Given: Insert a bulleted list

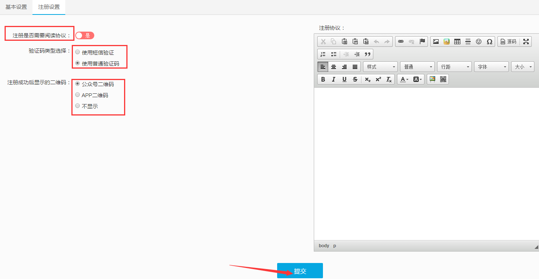Looking at the screenshot, I should (x=334, y=54).
